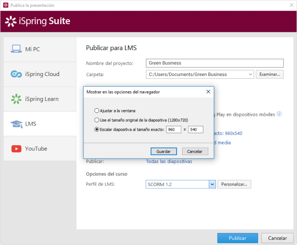Click the bottom Cancelar button
Image resolution: width=297 pixels, height=245 pixels.
pos(277,238)
